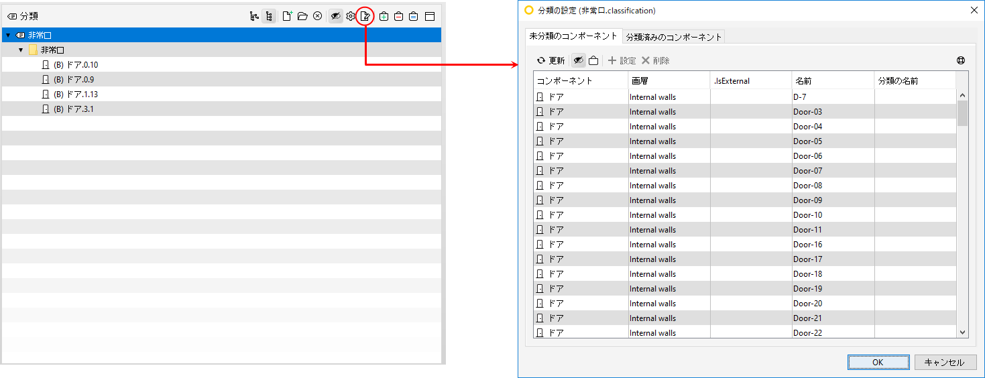Close the 分類の設定 dialog

pos(974,10)
